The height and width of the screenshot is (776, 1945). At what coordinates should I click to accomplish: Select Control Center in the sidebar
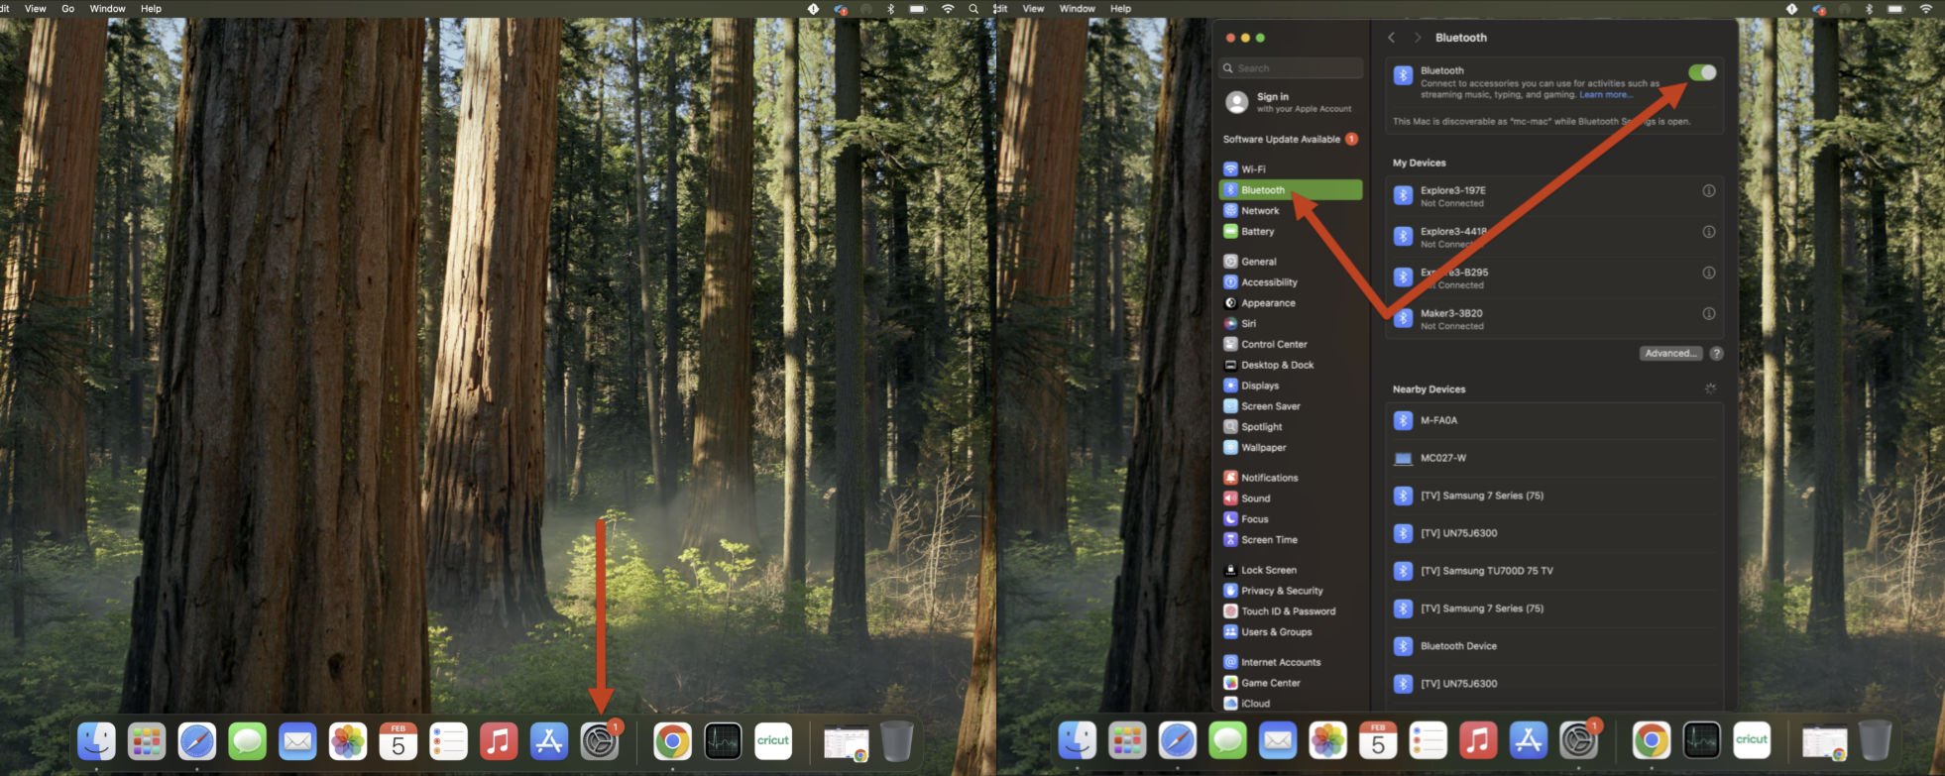[1273, 345]
